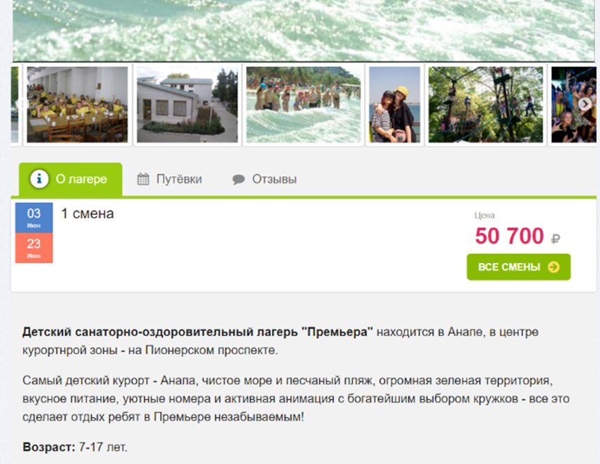The width and height of the screenshot is (600, 464).
Task: Open the Путёвки tab
Action: point(169,179)
